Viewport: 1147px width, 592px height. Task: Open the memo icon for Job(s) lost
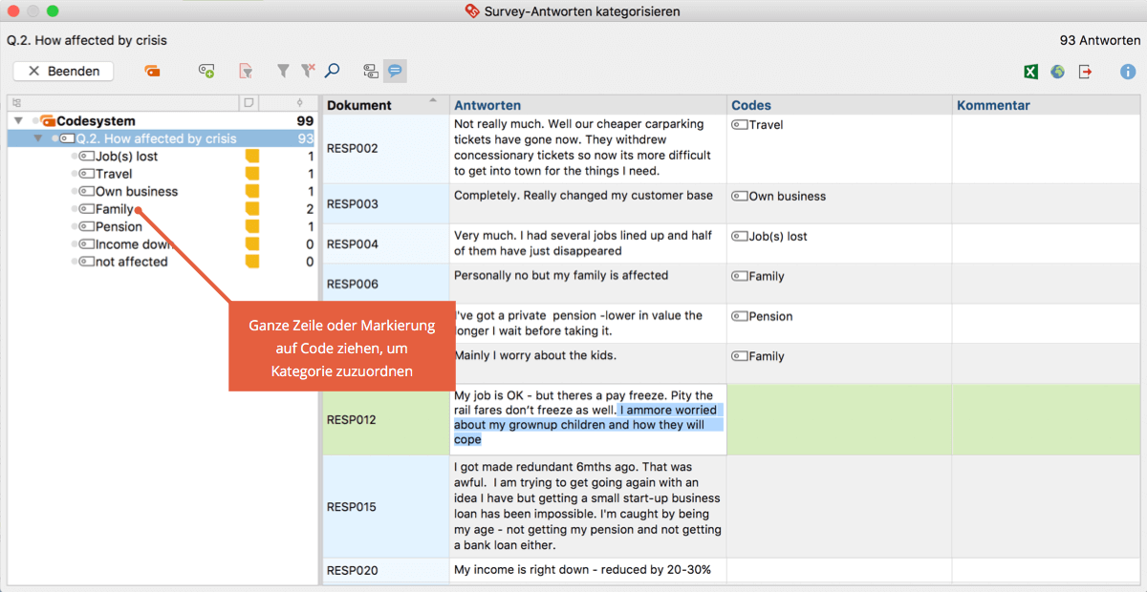click(x=252, y=157)
